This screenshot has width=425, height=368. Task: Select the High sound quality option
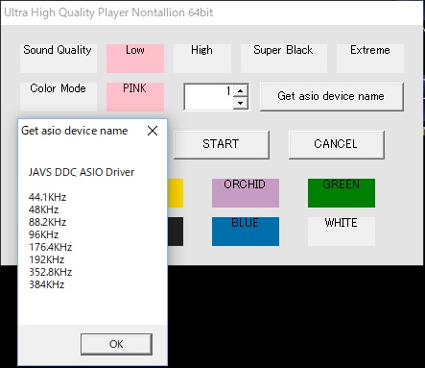(202, 59)
